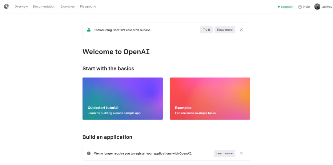This screenshot has height=165, width=333.
Task: Click the Upgrade text link
Action: (287, 7)
